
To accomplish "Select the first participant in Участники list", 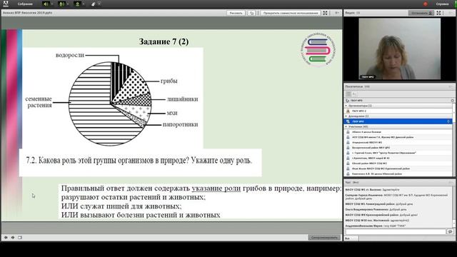I will [x=398, y=132].
